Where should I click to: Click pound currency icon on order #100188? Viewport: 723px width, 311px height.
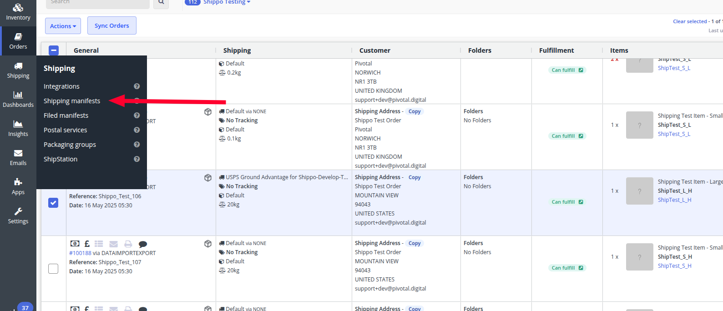click(87, 244)
